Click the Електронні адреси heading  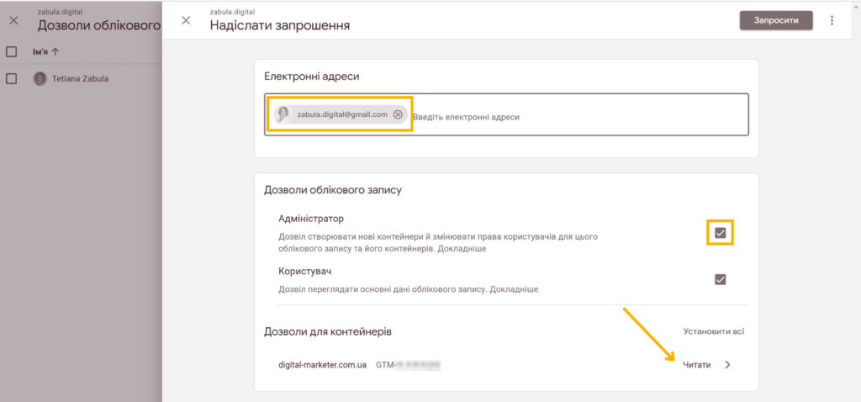[x=312, y=77]
